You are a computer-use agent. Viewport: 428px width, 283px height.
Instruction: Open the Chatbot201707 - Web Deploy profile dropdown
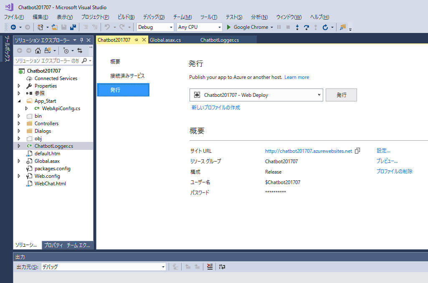tap(256, 95)
